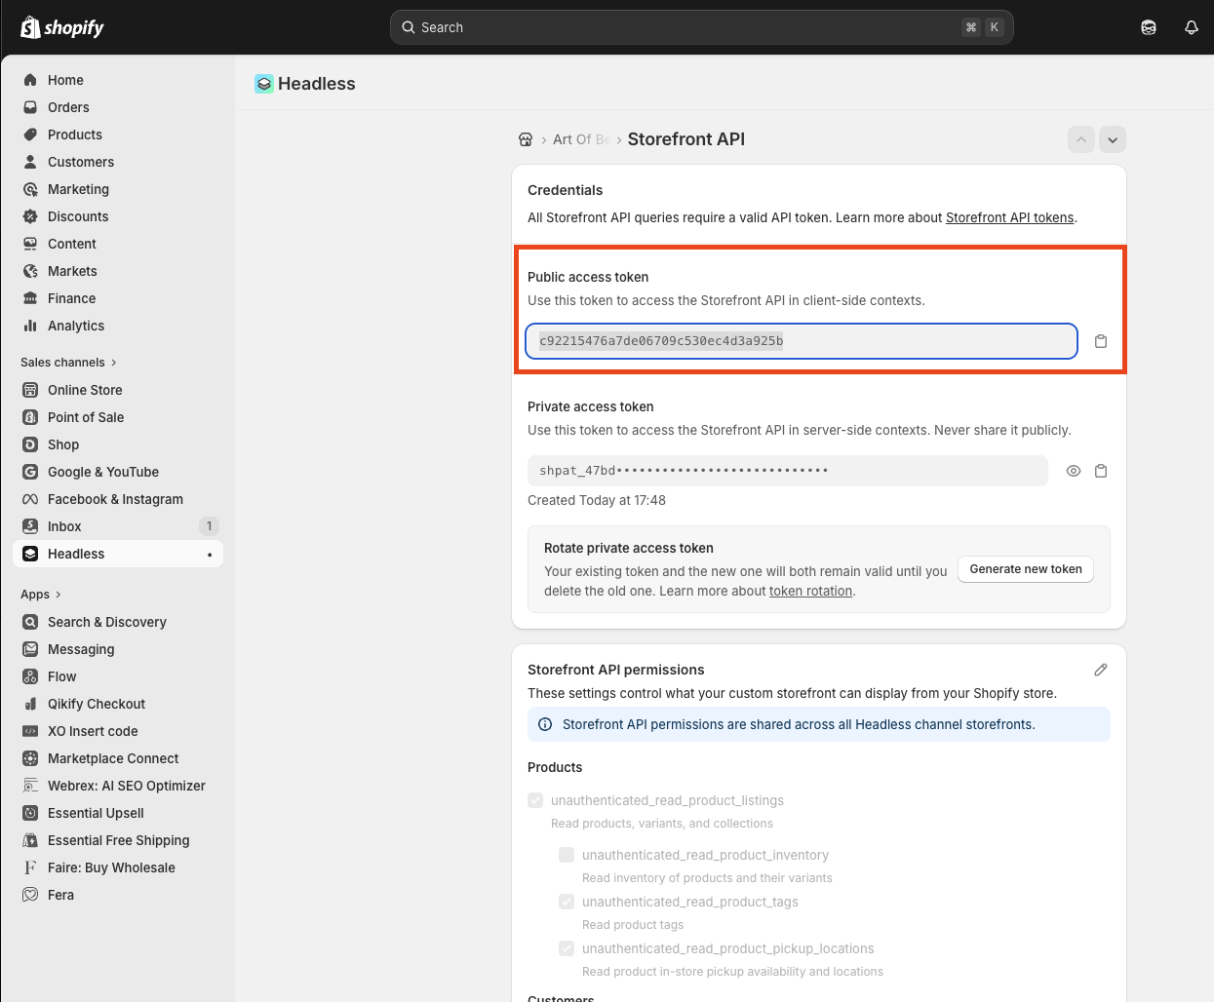Open the Storefront API tokens link
This screenshot has height=1002, width=1214.
tap(1009, 217)
